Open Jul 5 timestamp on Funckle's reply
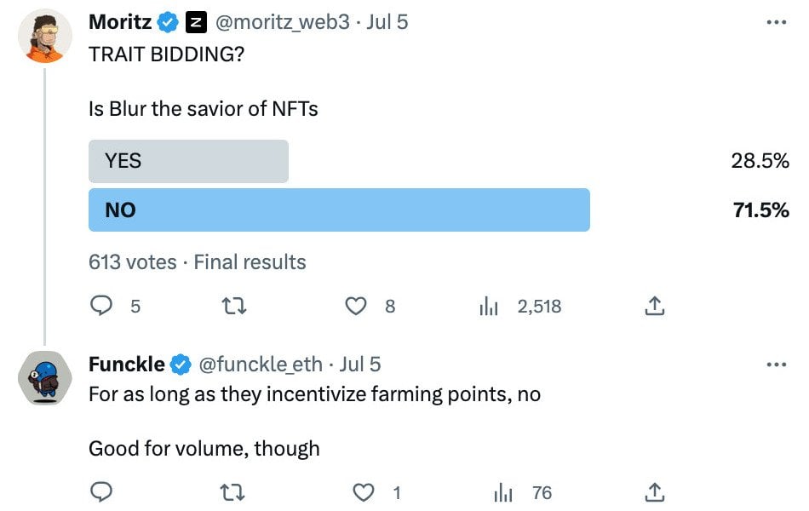Viewport: 809px width, 511px height. click(x=360, y=365)
